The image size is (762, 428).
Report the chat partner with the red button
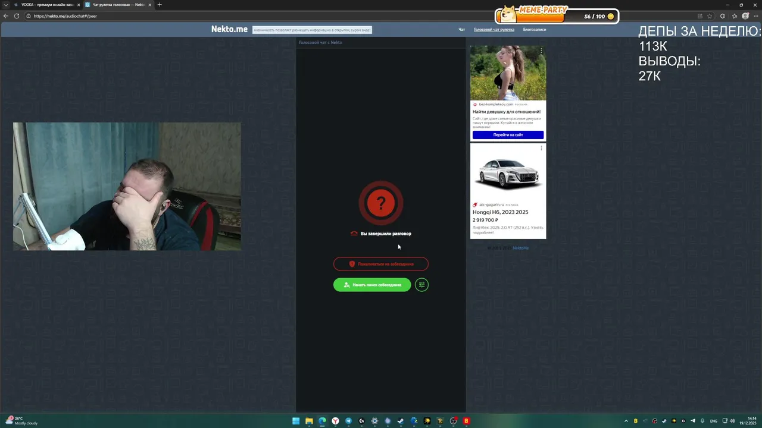click(381, 264)
